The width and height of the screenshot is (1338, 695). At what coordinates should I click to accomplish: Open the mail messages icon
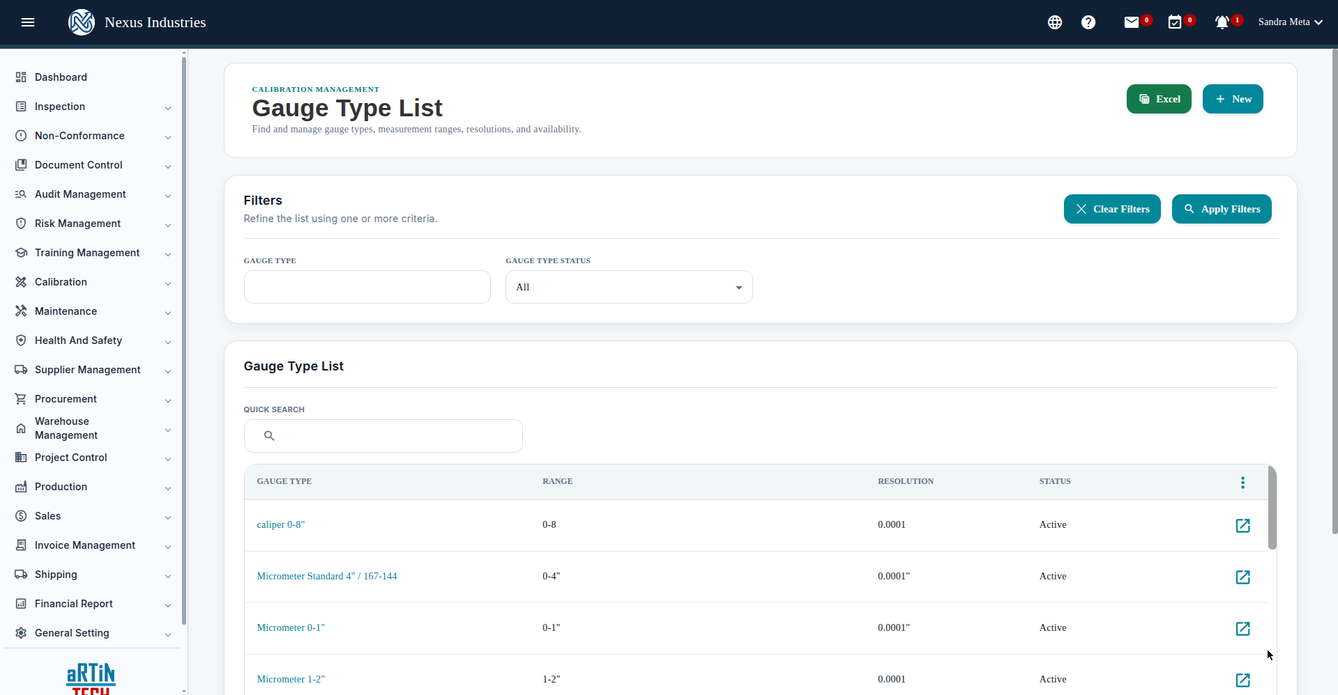click(x=1132, y=22)
